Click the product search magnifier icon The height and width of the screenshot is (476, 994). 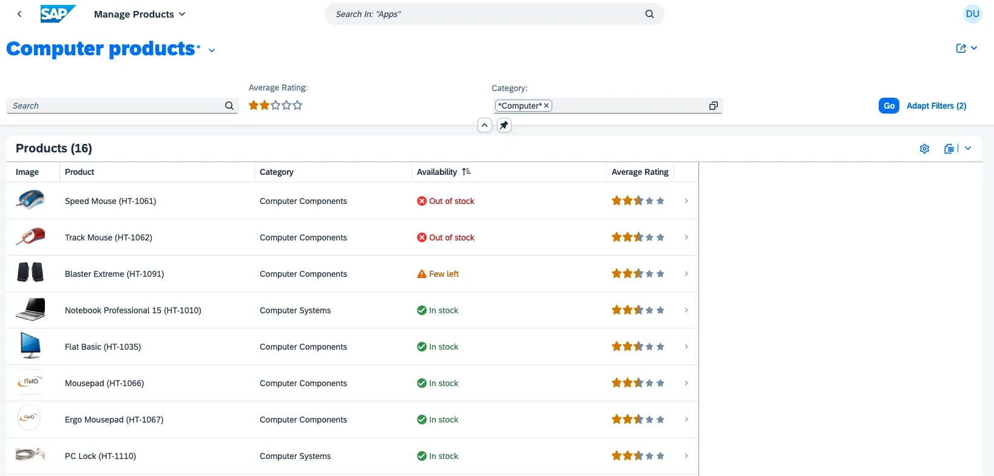[229, 106]
